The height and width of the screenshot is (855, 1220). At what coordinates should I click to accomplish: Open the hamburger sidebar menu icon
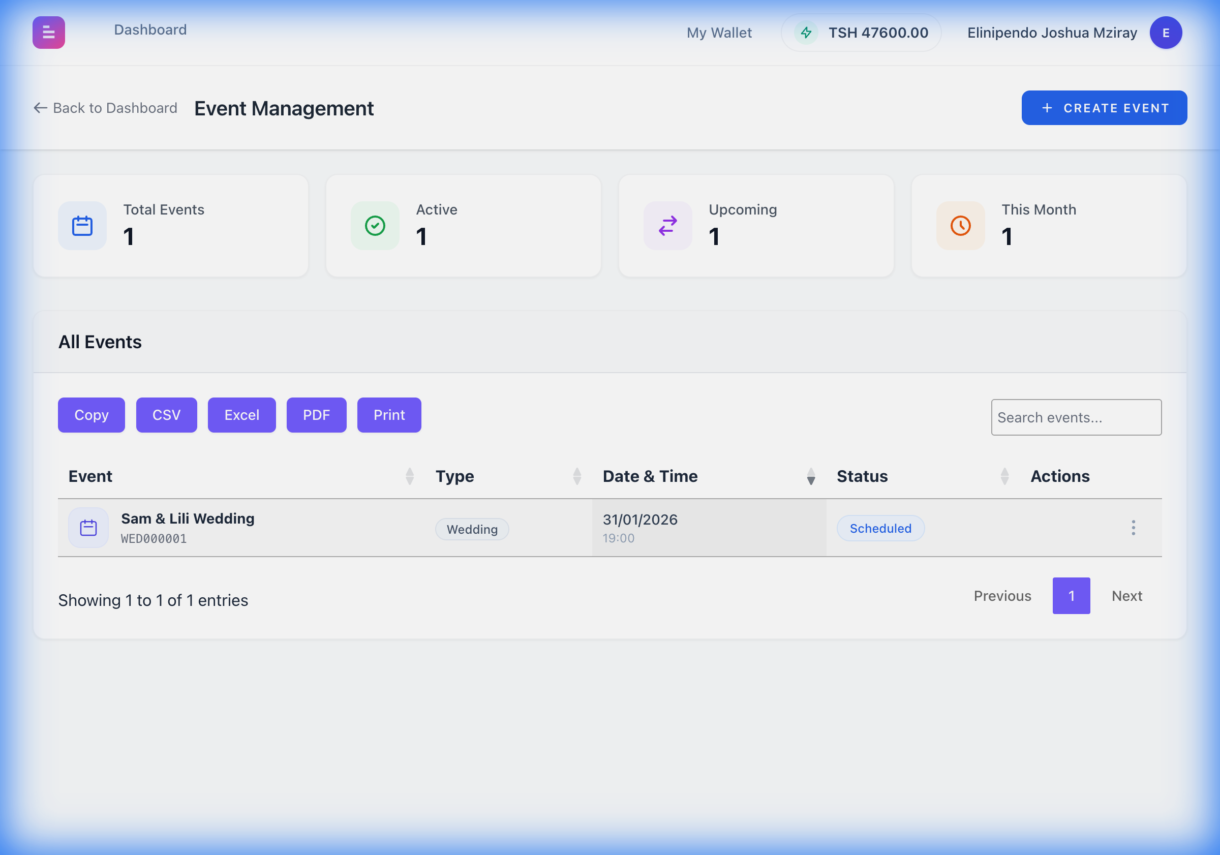pyautogui.click(x=48, y=33)
